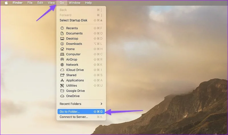Viewport: 228px width, 135px height.
Task: Select the Network label
Action: (x=72, y=65)
